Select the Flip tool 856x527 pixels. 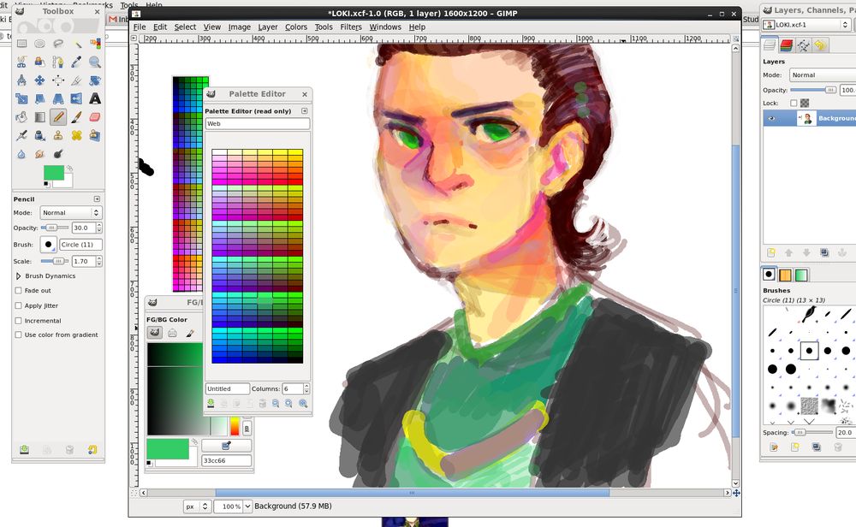point(76,98)
